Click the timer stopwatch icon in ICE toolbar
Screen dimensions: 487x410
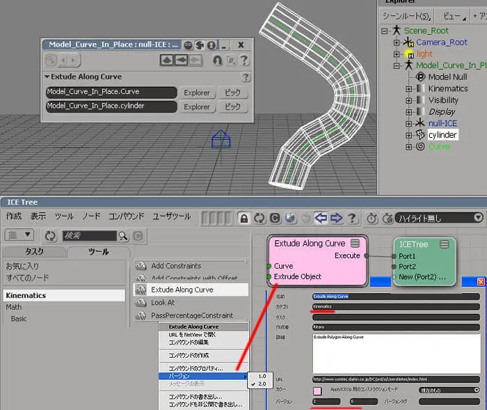(x=372, y=218)
